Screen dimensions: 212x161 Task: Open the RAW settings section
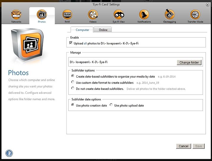click(67, 16)
